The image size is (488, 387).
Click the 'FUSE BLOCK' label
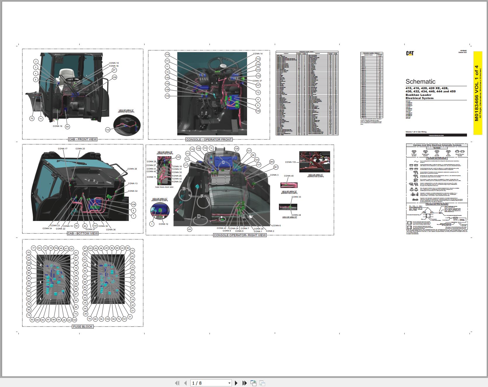(83, 327)
